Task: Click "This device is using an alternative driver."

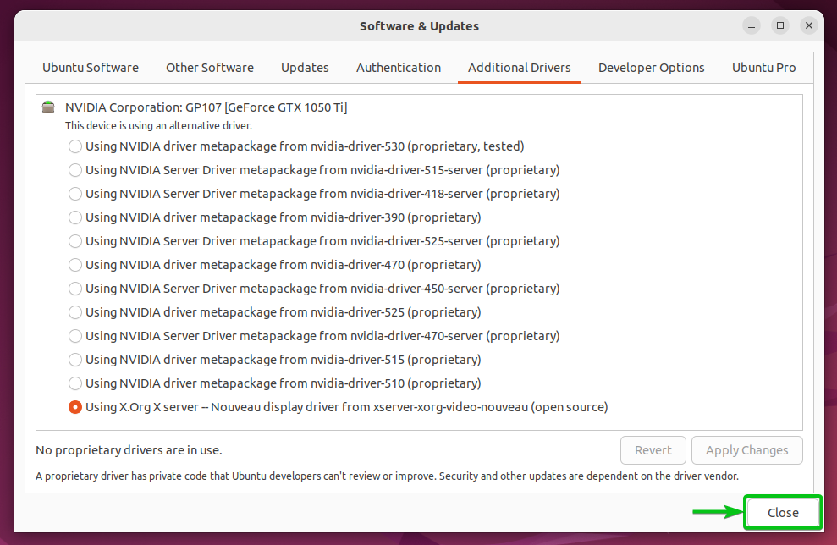Action: pyautogui.click(x=158, y=126)
